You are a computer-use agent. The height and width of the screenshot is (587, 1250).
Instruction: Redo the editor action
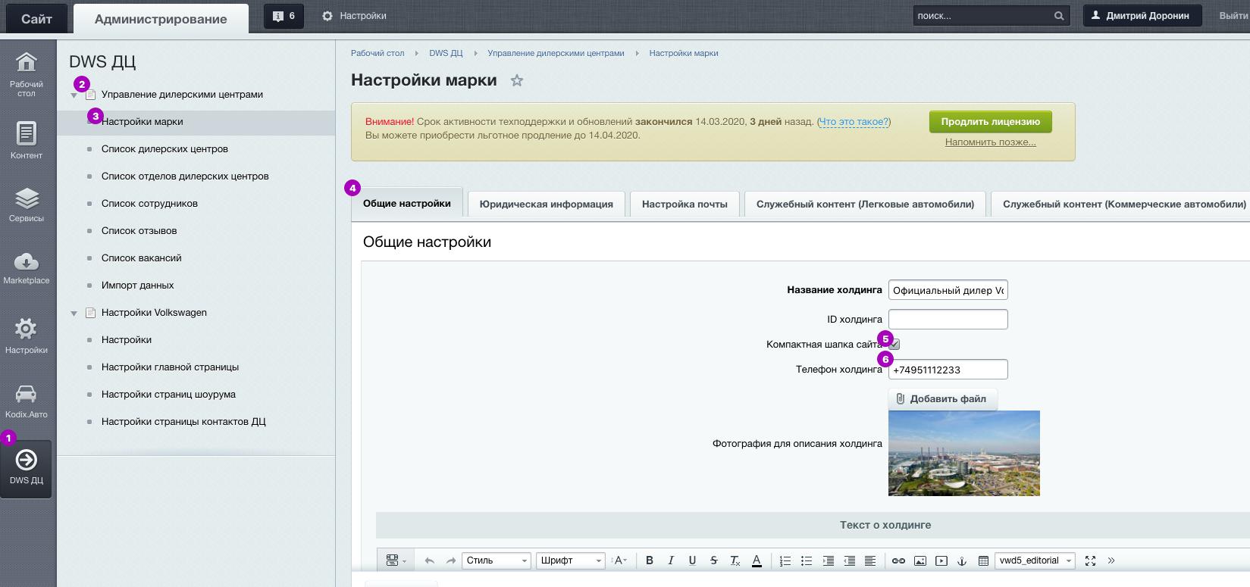click(451, 560)
